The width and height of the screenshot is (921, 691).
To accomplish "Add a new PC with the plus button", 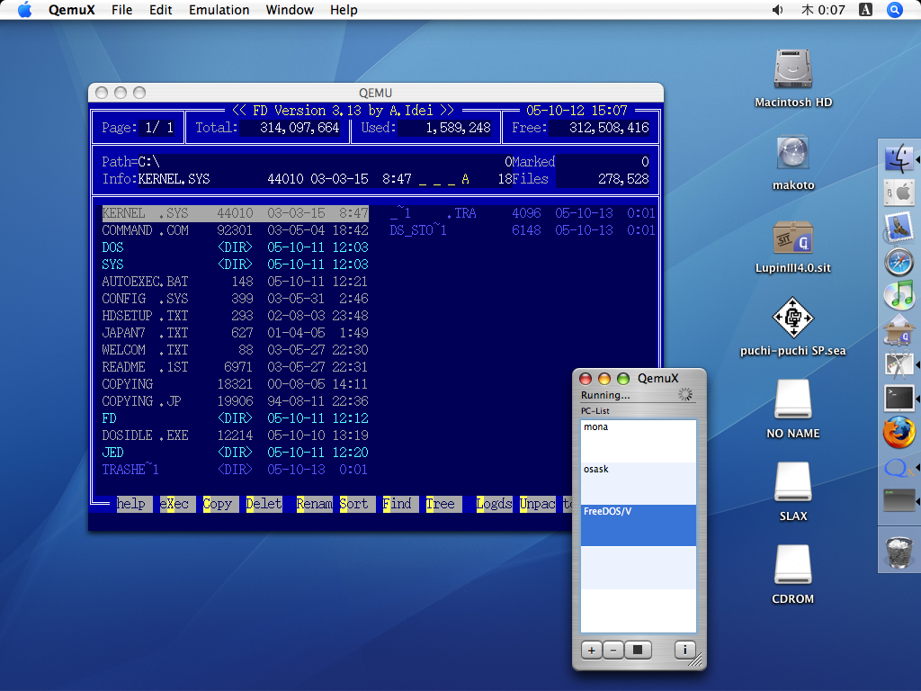I will pyautogui.click(x=592, y=650).
